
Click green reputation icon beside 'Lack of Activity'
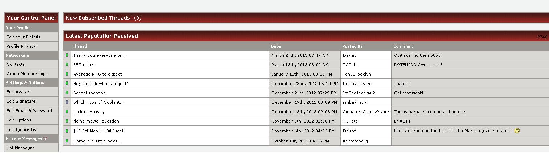coord(67,112)
